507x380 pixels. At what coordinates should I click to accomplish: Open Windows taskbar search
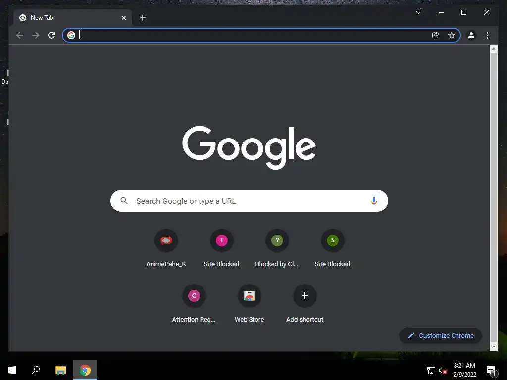(36, 370)
